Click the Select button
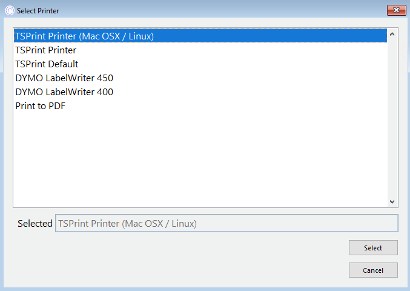Screen dimensions: 410x291 (x=373, y=247)
